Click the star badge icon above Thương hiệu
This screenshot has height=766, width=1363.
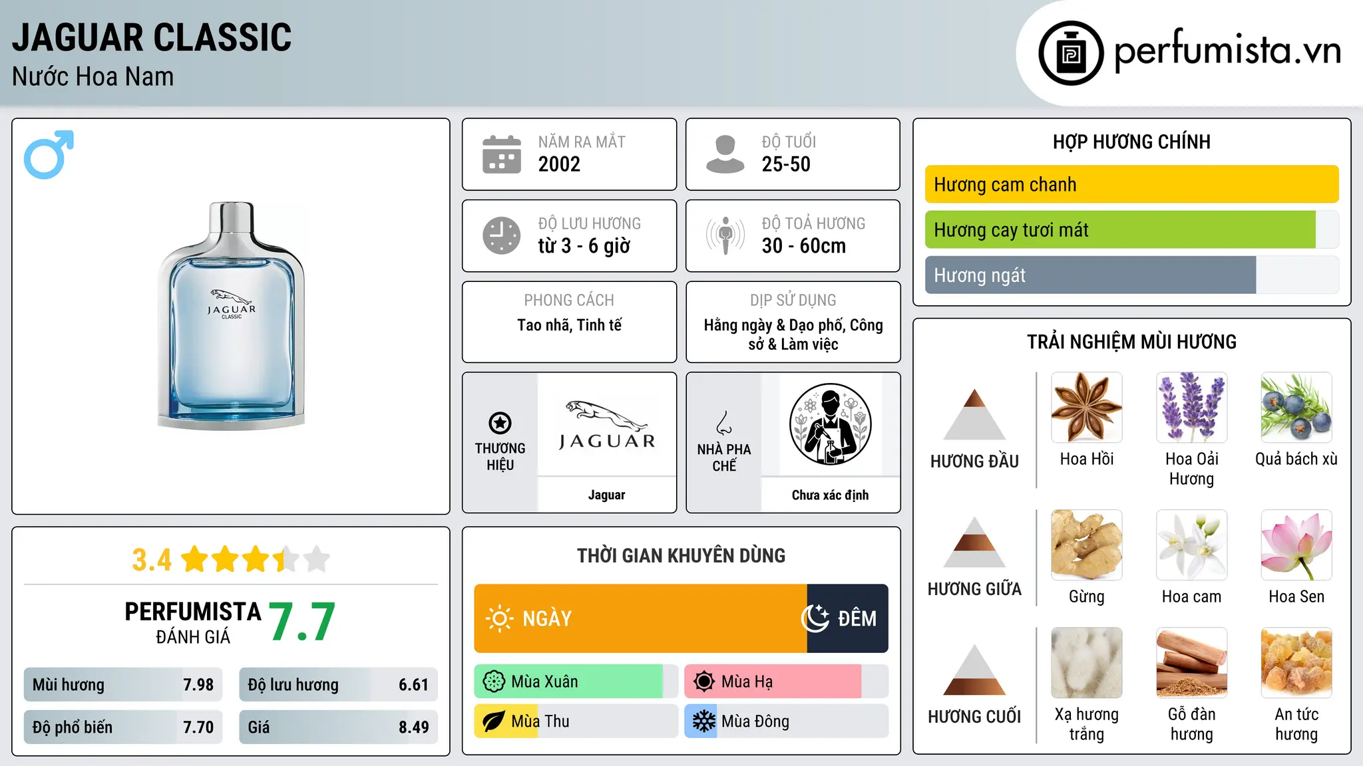tap(500, 422)
